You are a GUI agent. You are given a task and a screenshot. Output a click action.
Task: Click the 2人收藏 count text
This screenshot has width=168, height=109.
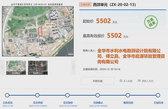click(x=128, y=81)
